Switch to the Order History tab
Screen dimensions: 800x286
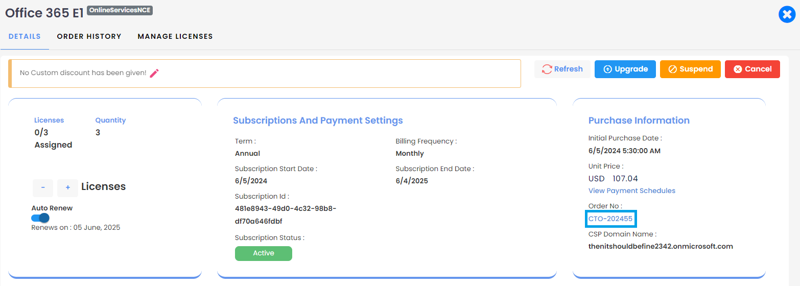[89, 36]
